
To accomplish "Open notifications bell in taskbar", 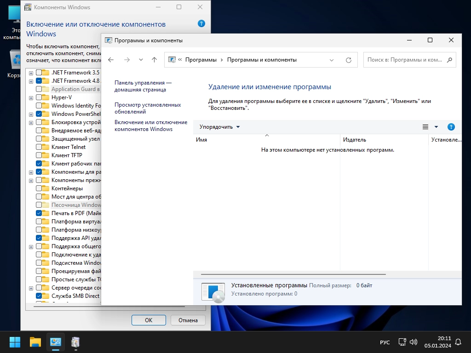I will pyautogui.click(x=458, y=342).
